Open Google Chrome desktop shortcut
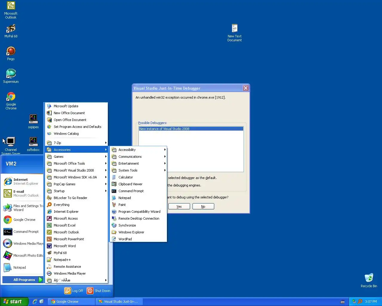This screenshot has width=382, height=306. coord(11,101)
